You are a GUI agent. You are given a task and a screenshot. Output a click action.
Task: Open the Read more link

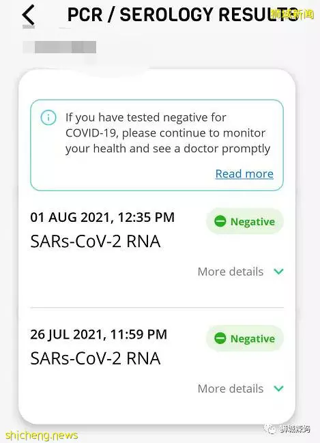pos(244,174)
